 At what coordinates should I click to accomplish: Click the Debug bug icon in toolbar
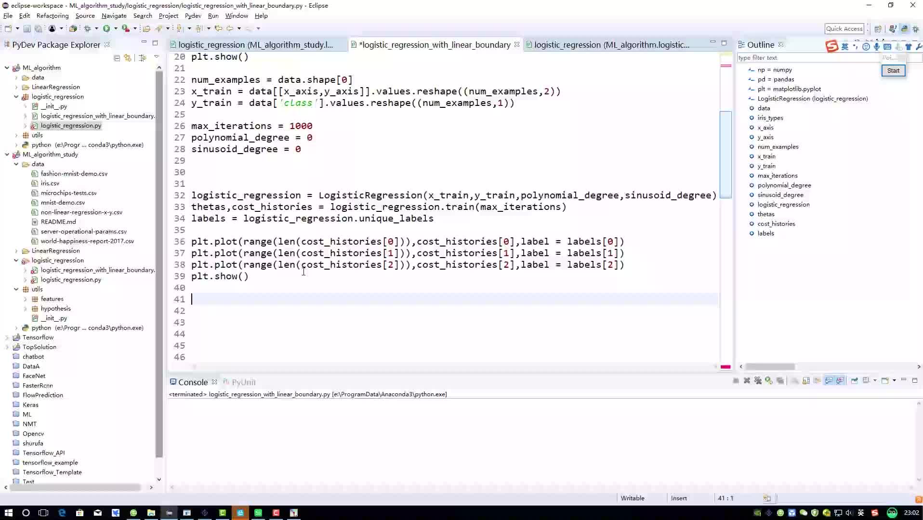88,28
